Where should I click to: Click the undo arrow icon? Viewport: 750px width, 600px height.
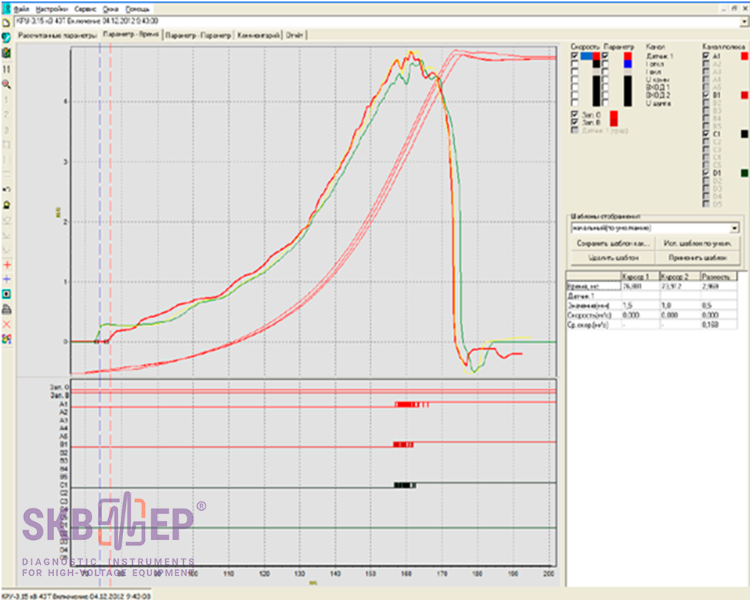[x=7, y=190]
